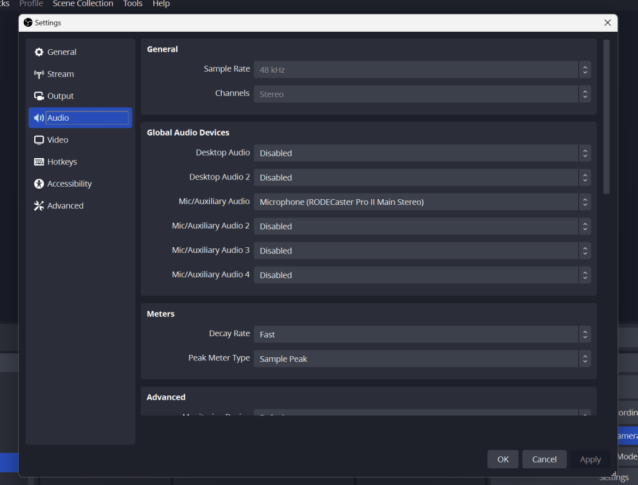This screenshot has height=485, width=638.
Task: Switch to Stream settings
Action: (80, 74)
